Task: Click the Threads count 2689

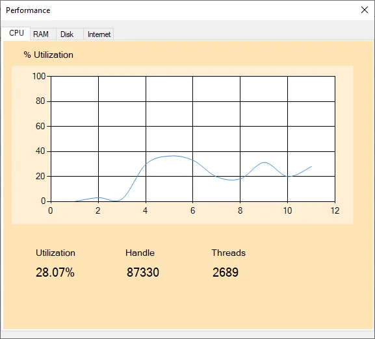Action: pyautogui.click(x=226, y=272)
